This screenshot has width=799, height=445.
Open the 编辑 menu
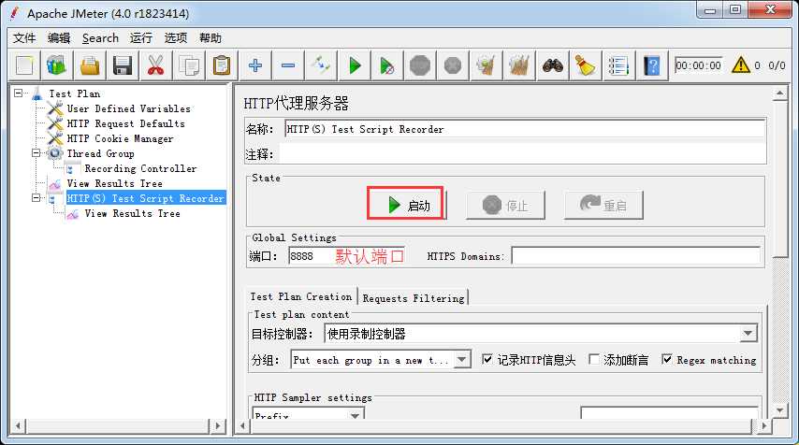tap(59, 38)
